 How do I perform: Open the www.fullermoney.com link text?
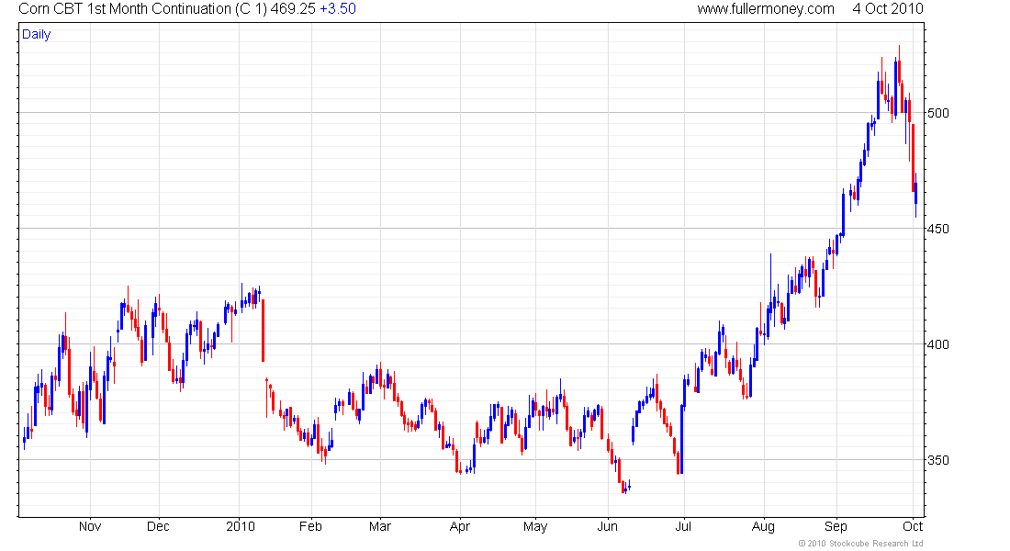[x=765, y=9]
